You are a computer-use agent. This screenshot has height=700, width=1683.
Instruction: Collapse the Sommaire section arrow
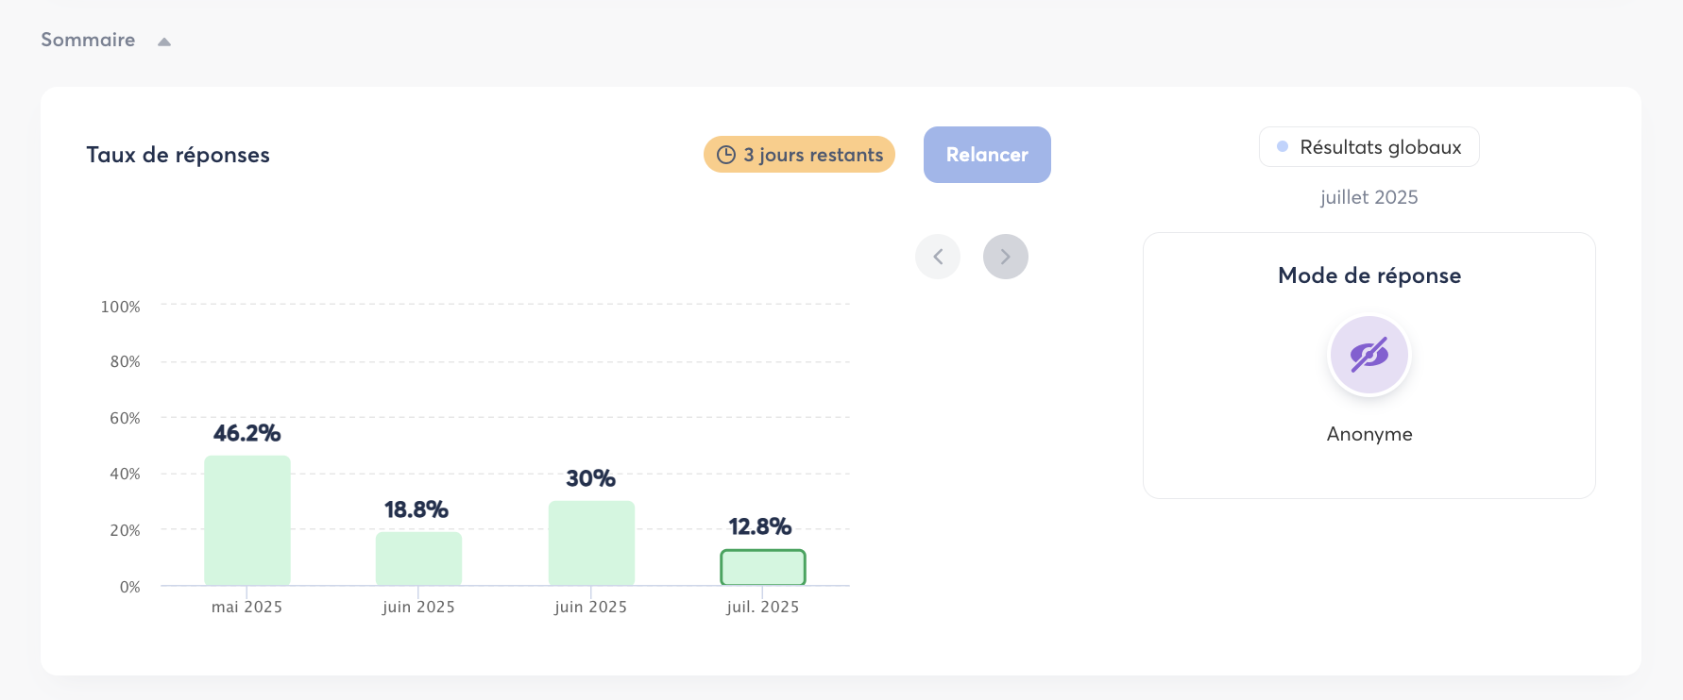coord(164,42)
